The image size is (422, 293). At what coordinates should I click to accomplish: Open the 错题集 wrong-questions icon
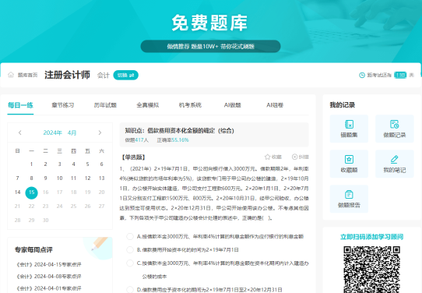[x=349, y=125]
